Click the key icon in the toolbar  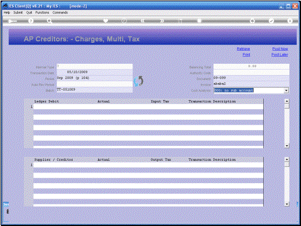coord(13,21)
